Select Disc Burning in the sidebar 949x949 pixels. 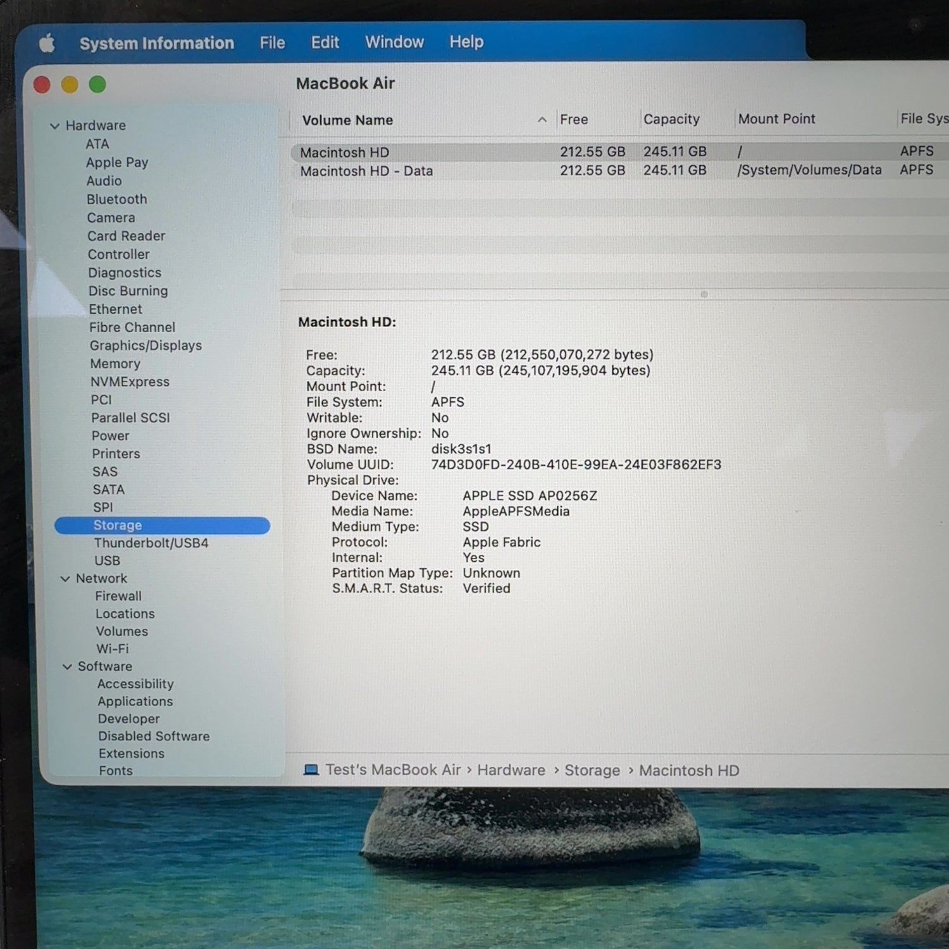[128, 291]
